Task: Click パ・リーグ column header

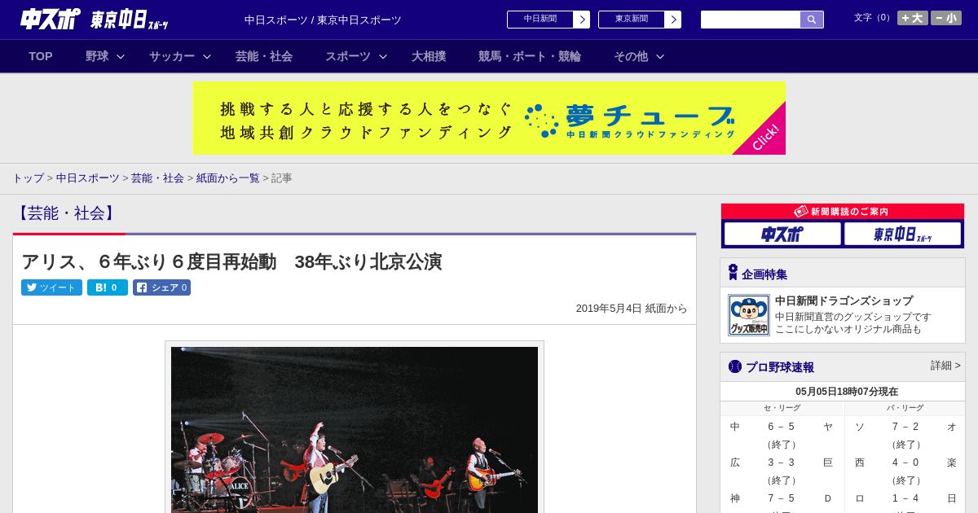Action: point(905,408)
